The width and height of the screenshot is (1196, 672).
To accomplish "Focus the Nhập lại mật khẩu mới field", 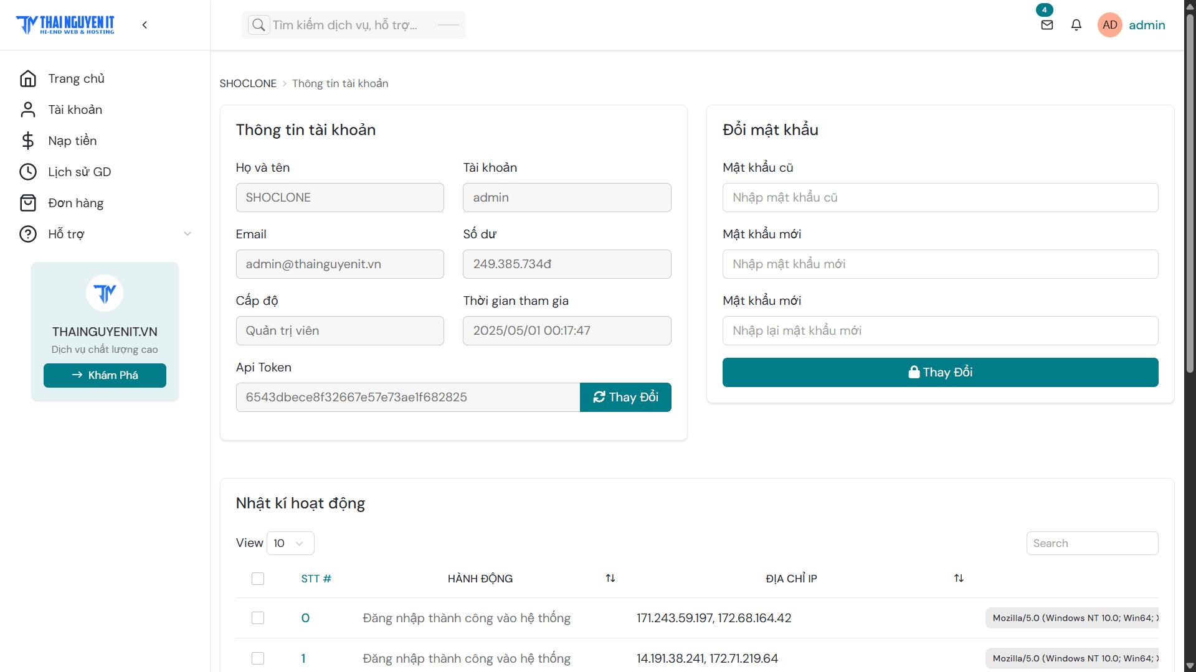I will [940, 330].
